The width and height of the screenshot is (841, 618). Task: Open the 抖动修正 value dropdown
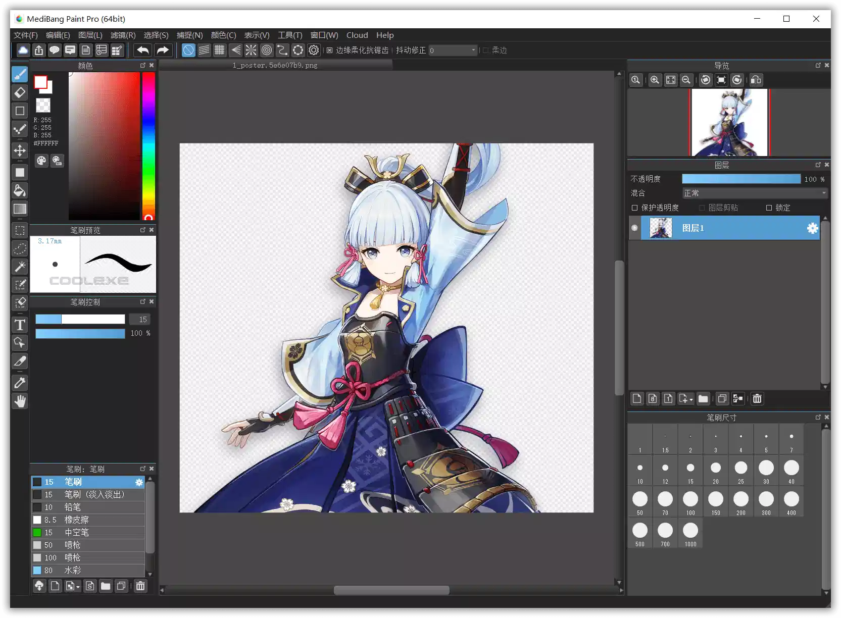click(x=472, y=50)
